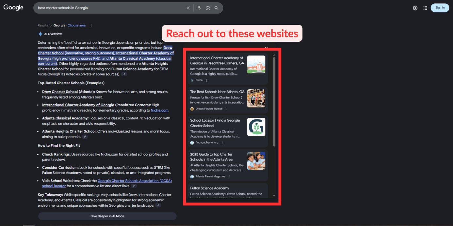Open quick settings gear icon

coord(415,8)
